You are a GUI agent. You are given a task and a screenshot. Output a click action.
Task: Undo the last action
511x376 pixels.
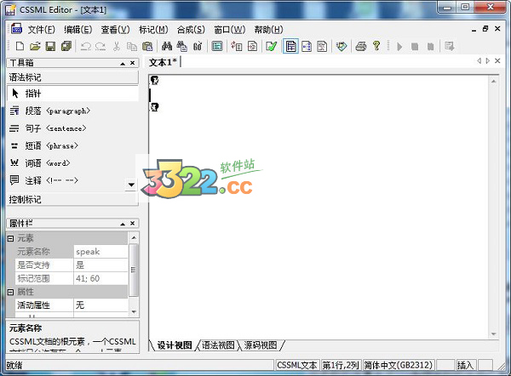coord(86,46)
